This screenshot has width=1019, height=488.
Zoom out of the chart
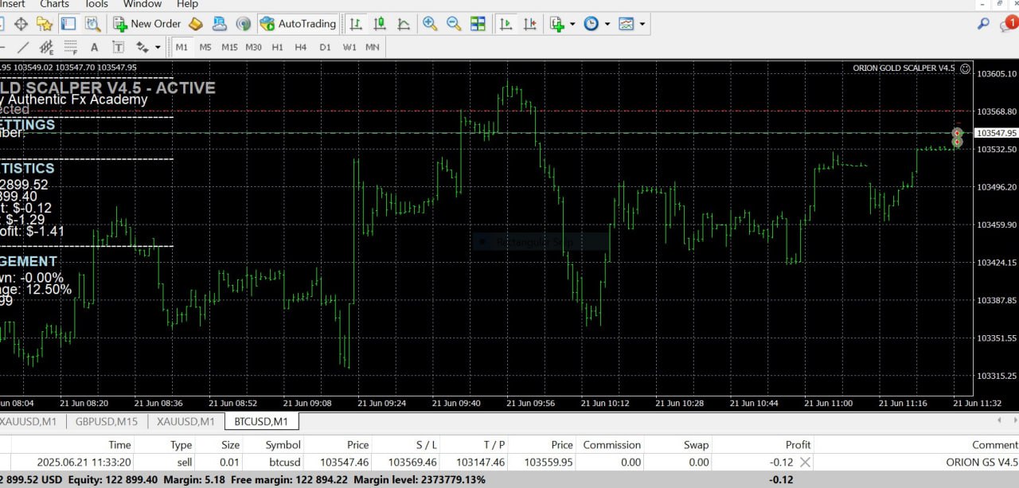(454, 24)
